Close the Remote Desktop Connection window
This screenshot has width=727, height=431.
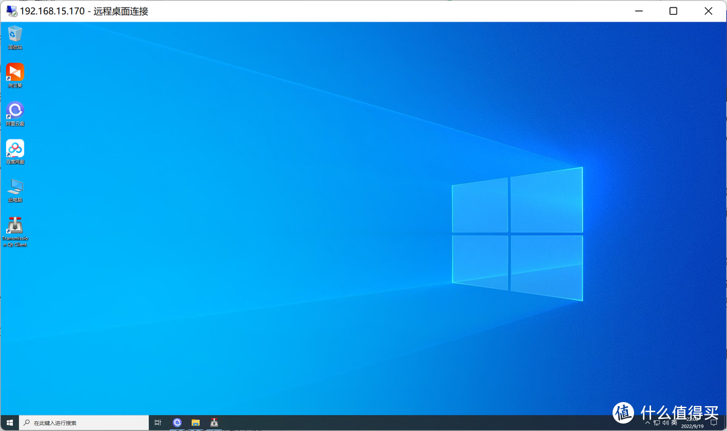coord(708,11)
